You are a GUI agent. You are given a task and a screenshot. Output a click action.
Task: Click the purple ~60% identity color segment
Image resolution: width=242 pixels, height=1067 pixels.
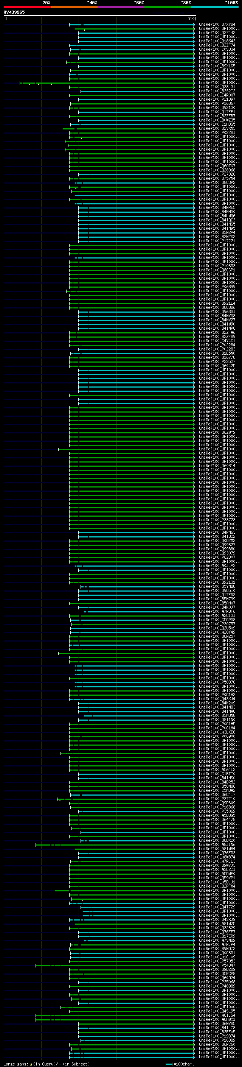click(121, 7)
